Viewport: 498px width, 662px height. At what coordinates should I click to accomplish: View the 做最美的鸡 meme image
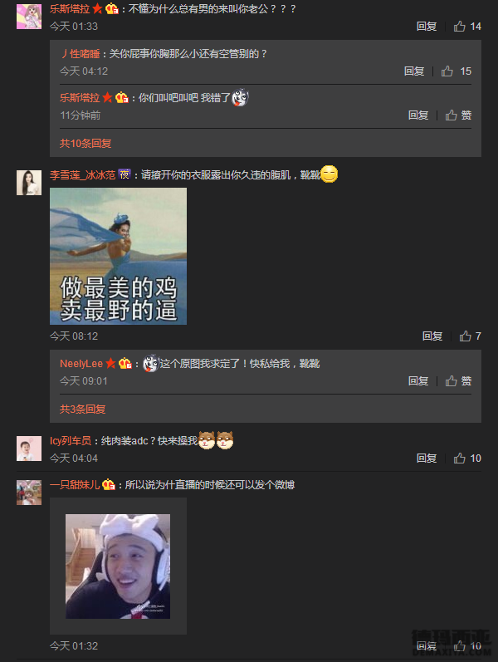click(x=118, y=257)
